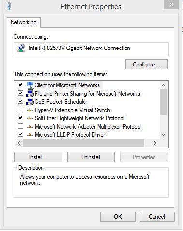This screenshot has height=231, width=183.
Task: Switch to the Networking tab
Action: click(24, 22)
